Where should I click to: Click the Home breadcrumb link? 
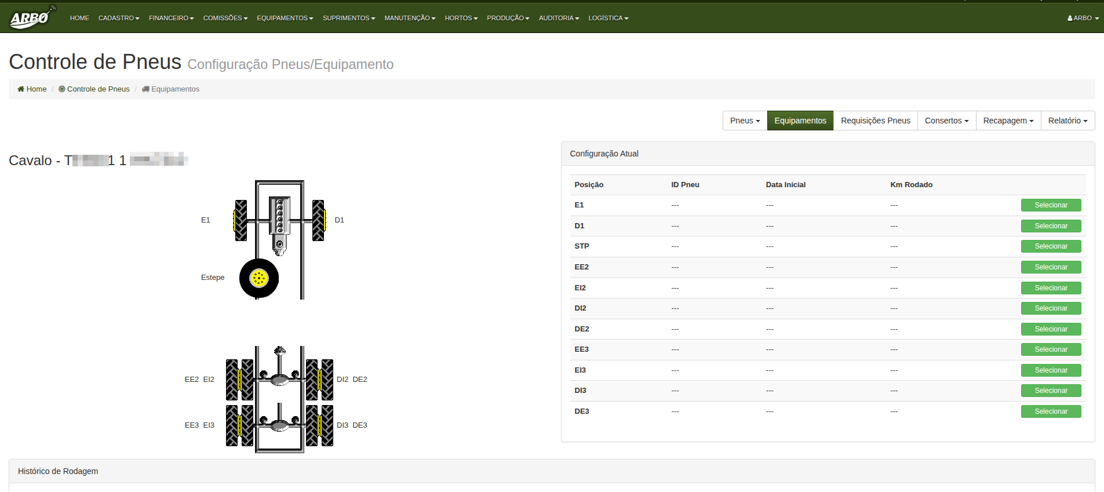32,89
